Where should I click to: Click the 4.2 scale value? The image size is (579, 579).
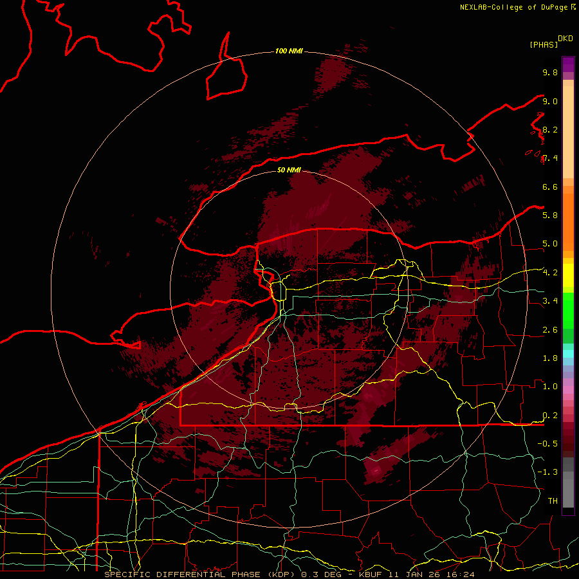(x=550, y=273)
